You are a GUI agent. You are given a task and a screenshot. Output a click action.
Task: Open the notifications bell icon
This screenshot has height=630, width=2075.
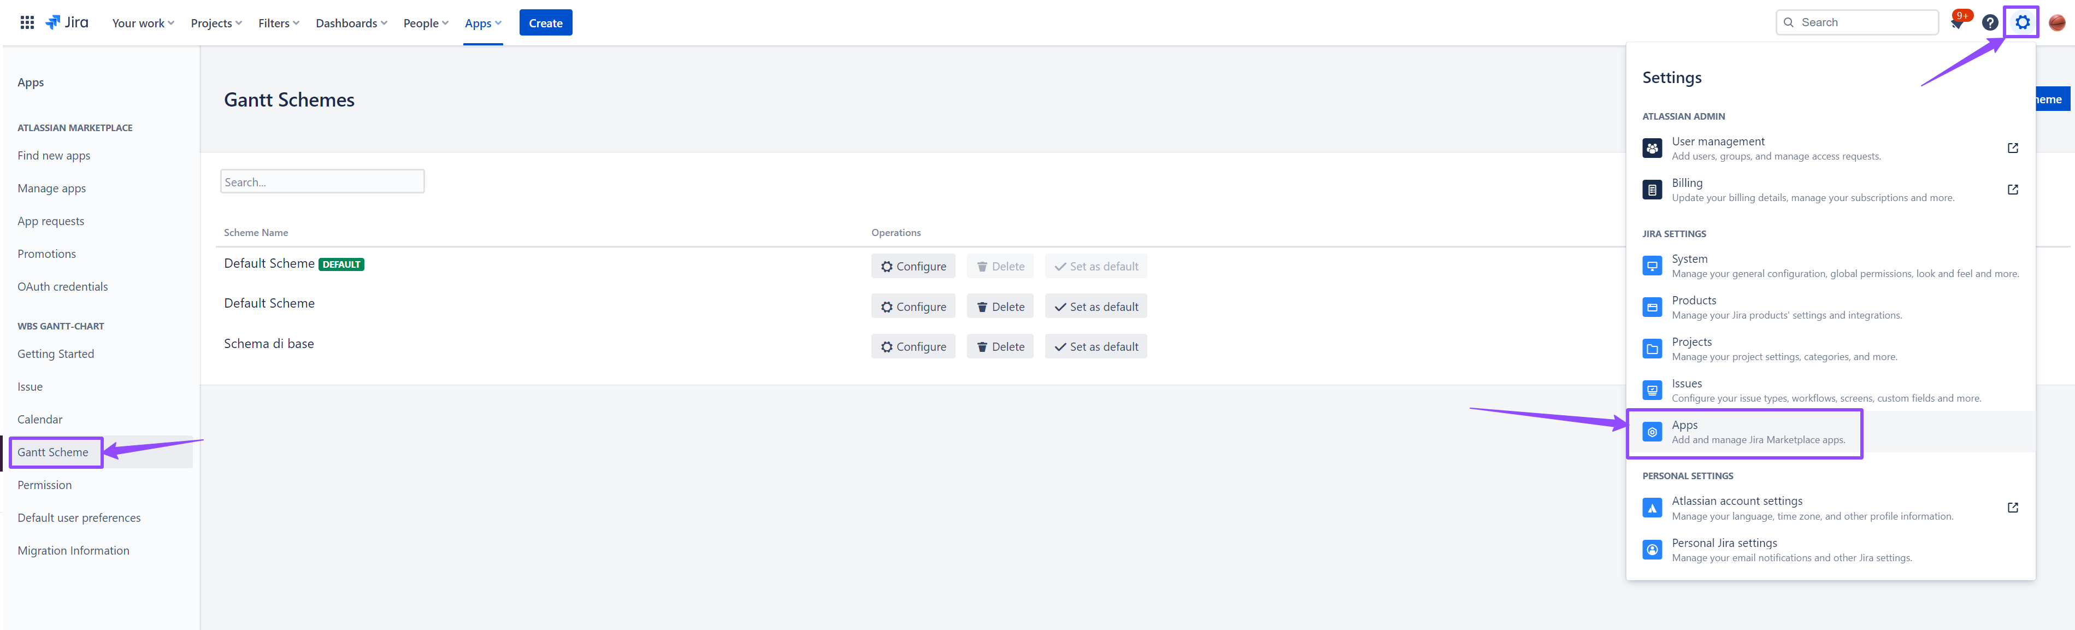(1958, 23)
